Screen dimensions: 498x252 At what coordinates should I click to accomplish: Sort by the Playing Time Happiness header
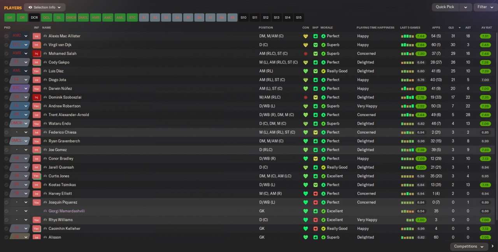(375, 28)
